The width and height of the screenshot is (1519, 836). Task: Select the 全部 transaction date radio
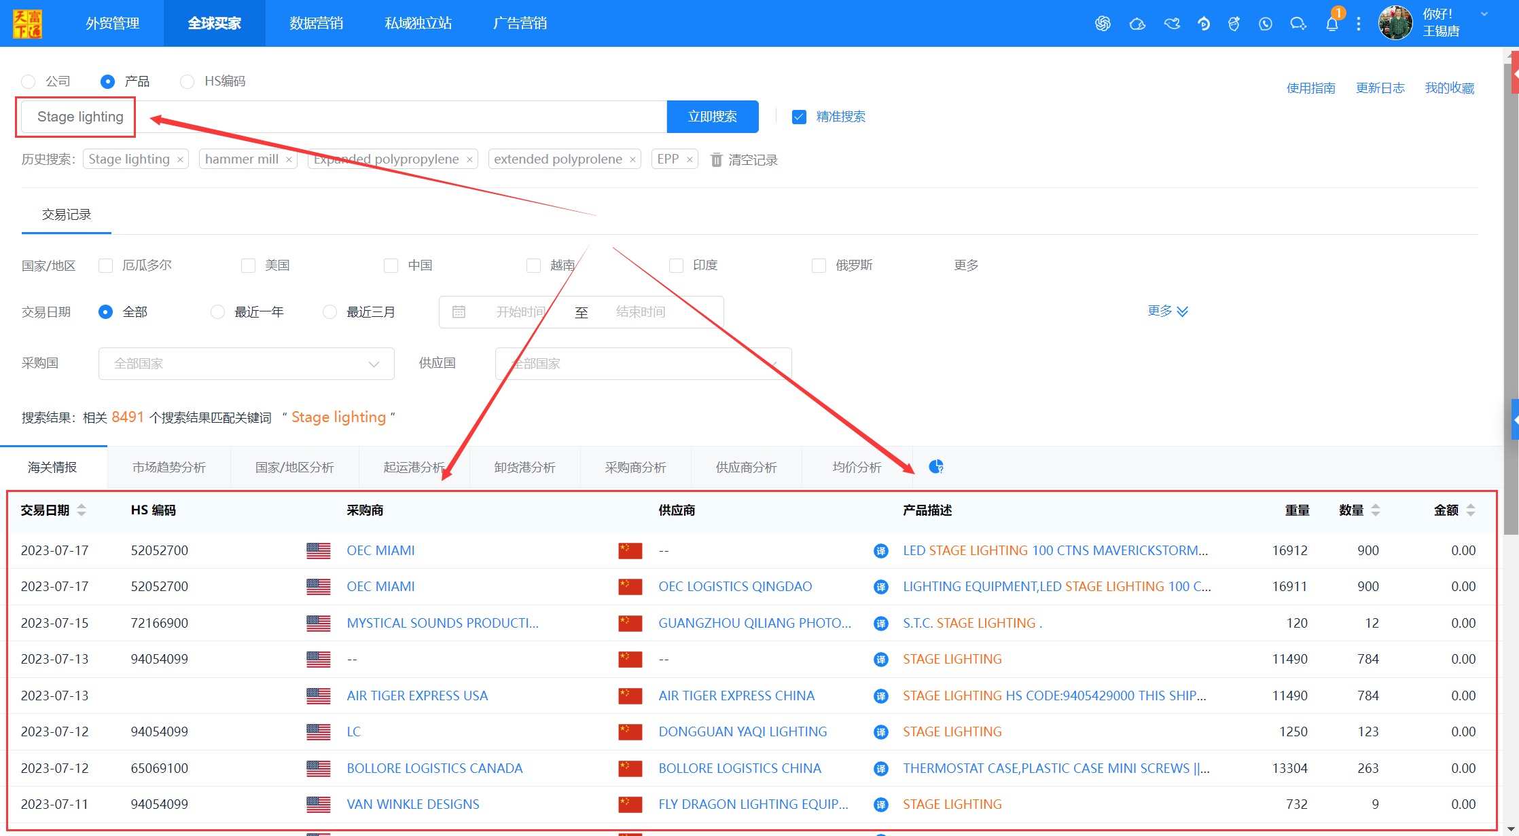click(x=105, y=312)
